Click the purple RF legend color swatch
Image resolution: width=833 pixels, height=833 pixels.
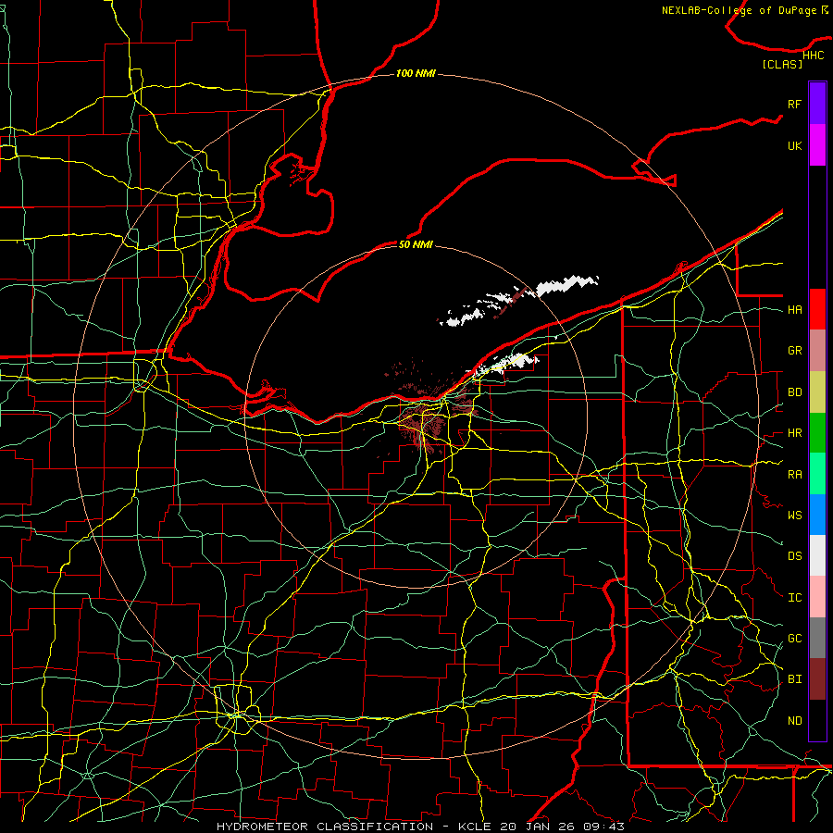click(817, 104)
